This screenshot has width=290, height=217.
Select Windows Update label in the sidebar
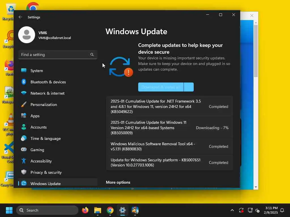tap(46, 184)
